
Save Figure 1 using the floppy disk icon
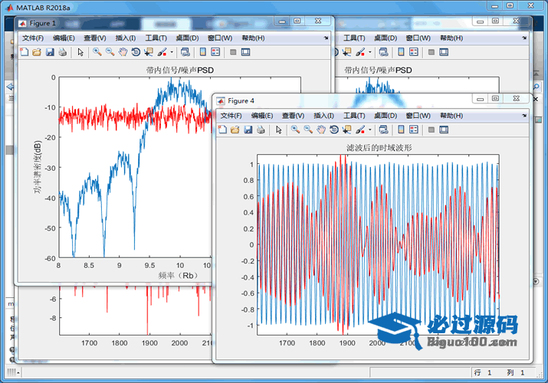49,52
